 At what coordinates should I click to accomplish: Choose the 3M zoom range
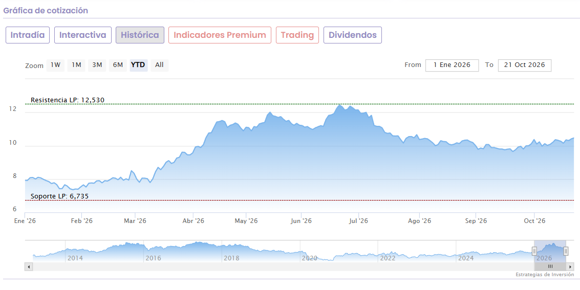tap(97, 65)
